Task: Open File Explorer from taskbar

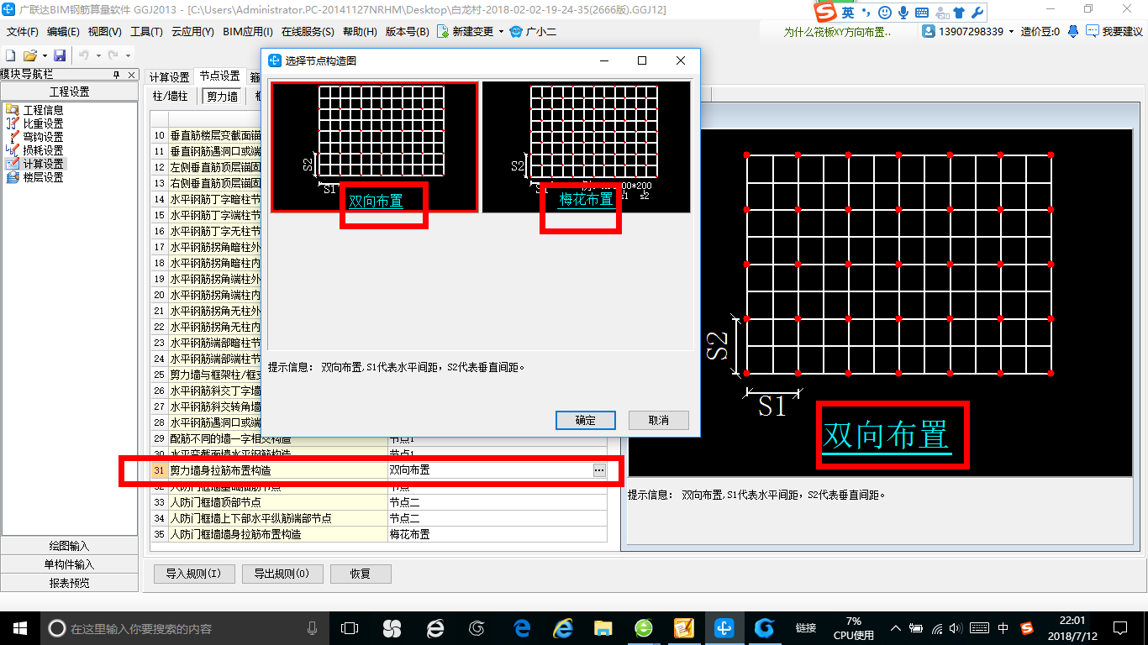Action: pos(603,627)
